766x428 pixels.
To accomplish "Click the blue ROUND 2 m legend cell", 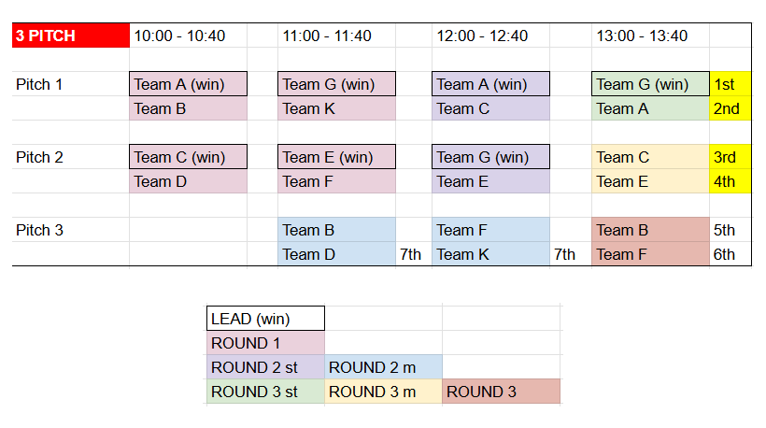I will (x=384, y=367).
